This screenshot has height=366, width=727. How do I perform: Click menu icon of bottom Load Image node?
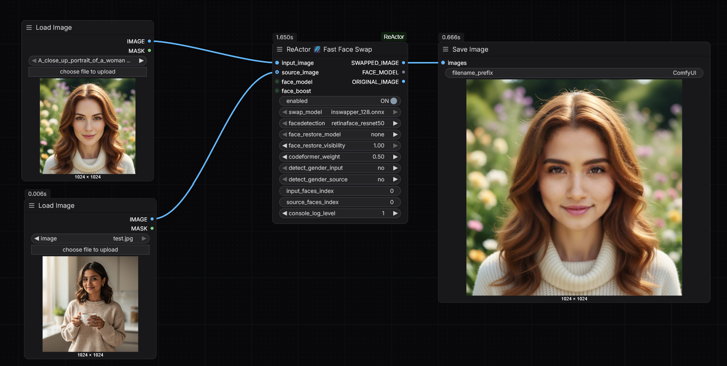tap(31, 206)
